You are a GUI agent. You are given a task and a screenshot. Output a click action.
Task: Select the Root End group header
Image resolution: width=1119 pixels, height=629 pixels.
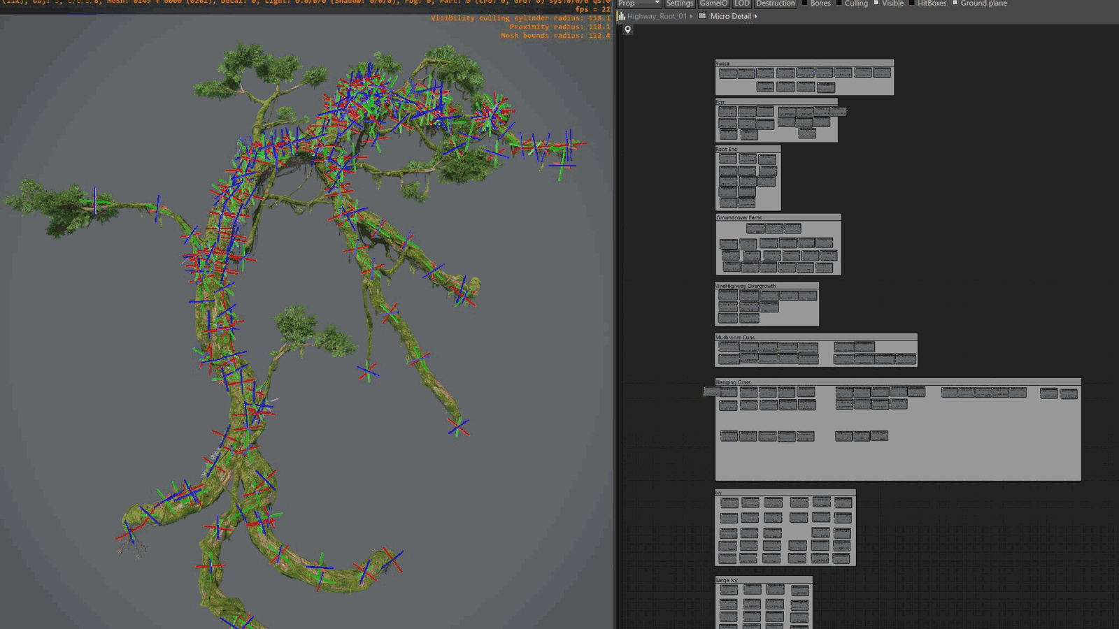point(748,149)
